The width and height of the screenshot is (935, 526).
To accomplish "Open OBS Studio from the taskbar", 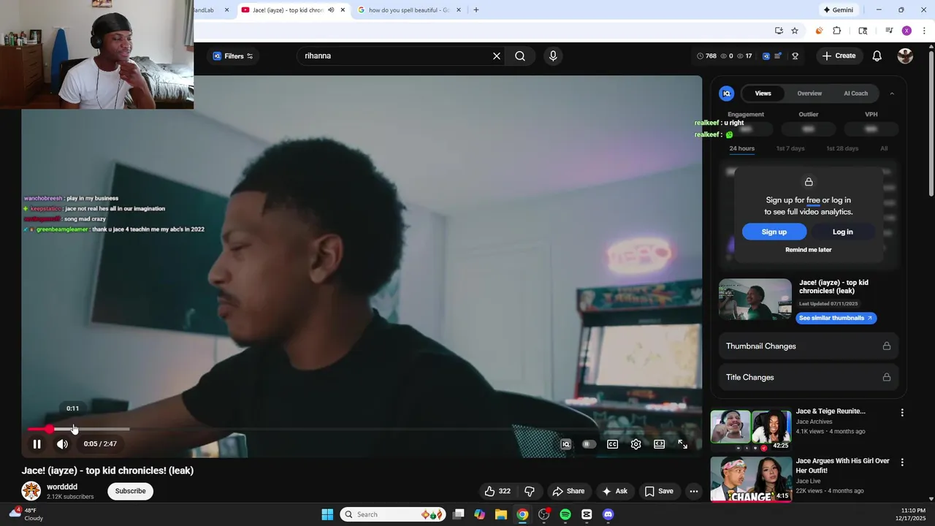I will (544, 514).
